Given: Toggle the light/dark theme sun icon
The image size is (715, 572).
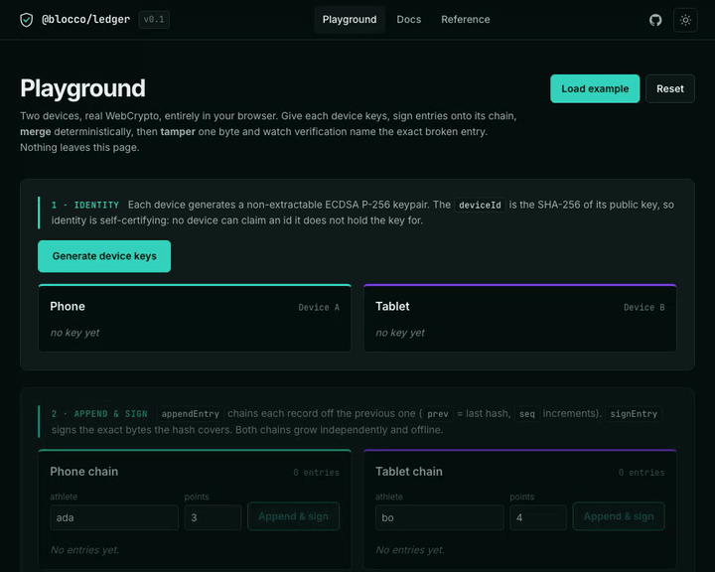Looking at the screenshot, I should (685, 20).
